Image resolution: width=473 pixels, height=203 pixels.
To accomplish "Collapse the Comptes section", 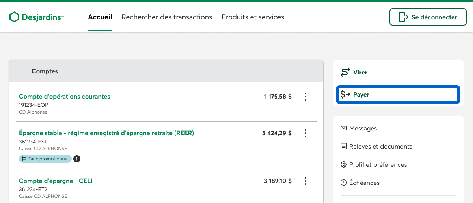I will (24, 71).
